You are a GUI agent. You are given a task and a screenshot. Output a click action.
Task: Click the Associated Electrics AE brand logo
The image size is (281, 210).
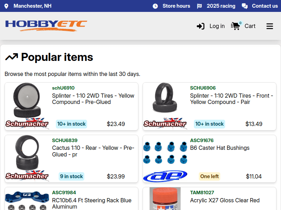165,176
